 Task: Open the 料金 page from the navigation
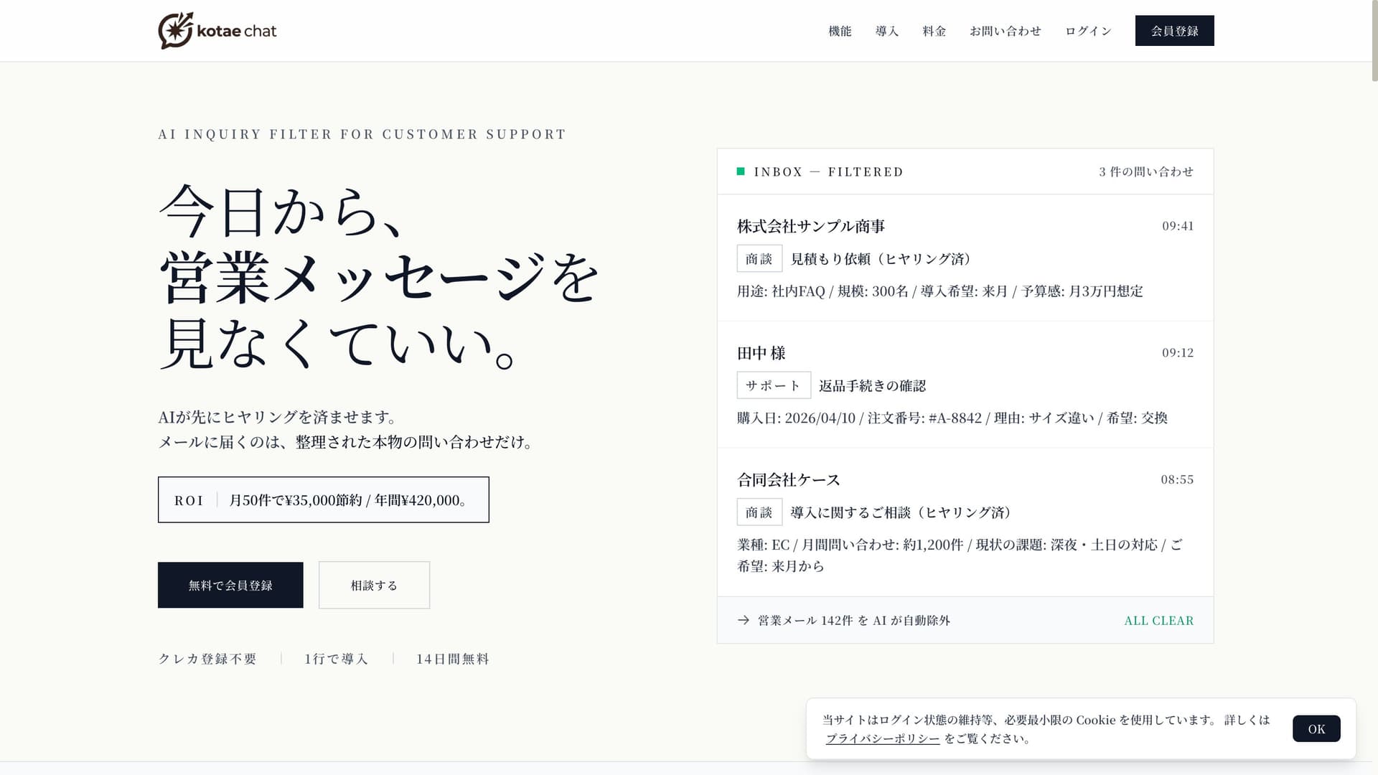pos(934,31)
